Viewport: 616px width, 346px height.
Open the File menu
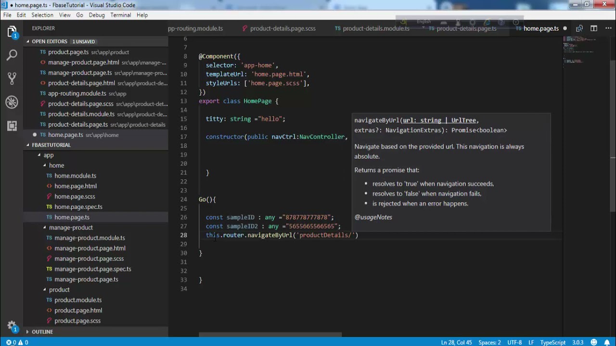[7, 15]
